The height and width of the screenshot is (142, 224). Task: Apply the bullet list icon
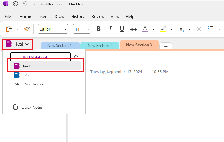(x=211, y=29)
